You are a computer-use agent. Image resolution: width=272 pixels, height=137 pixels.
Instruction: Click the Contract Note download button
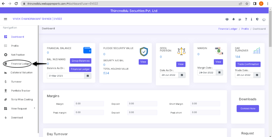point(248,109)
